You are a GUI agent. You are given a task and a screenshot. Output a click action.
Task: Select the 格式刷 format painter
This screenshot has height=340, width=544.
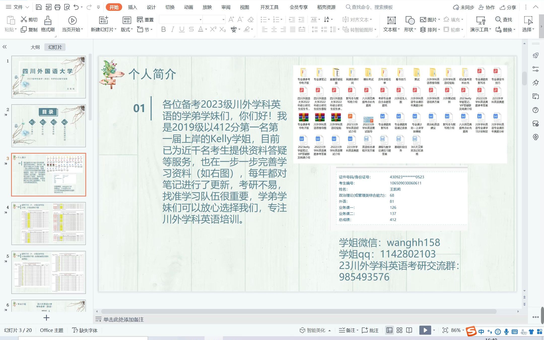click(48, 24)
